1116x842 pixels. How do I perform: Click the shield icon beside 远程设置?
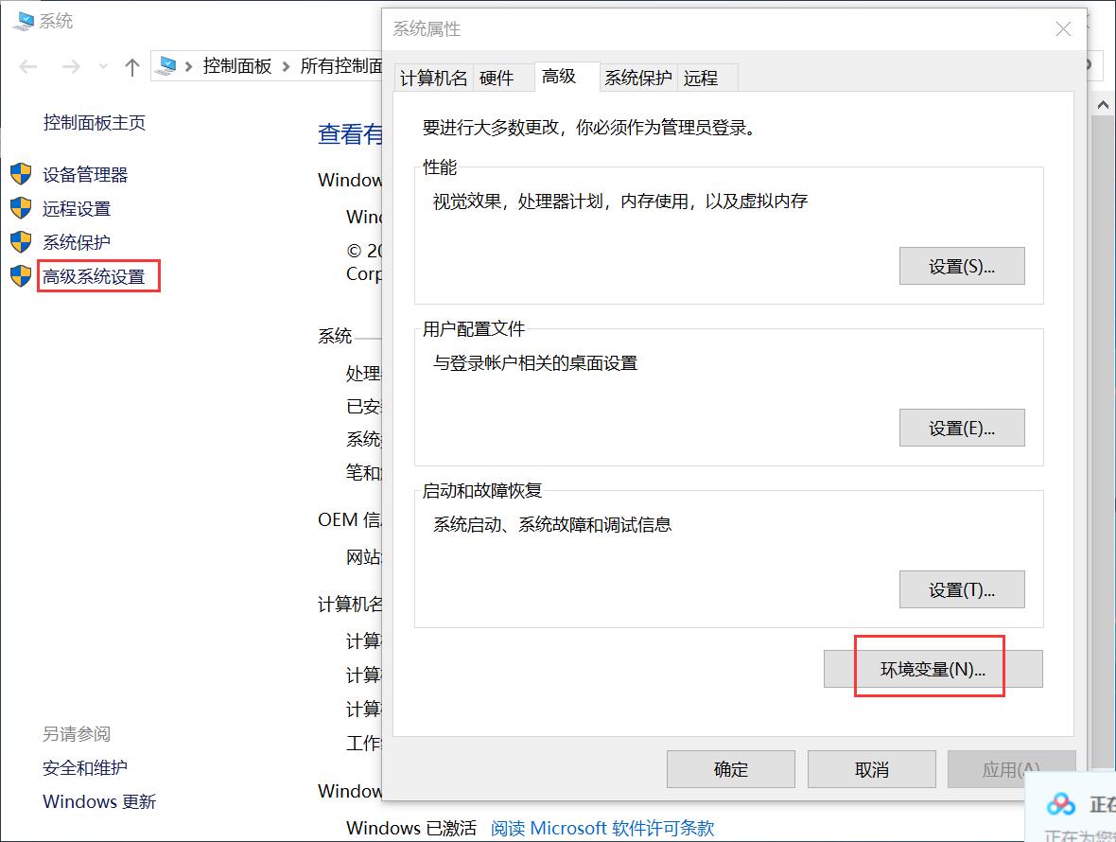(x=21, y=208)
